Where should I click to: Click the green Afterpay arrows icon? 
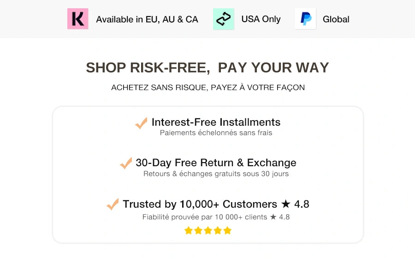(x=223, y=19)
